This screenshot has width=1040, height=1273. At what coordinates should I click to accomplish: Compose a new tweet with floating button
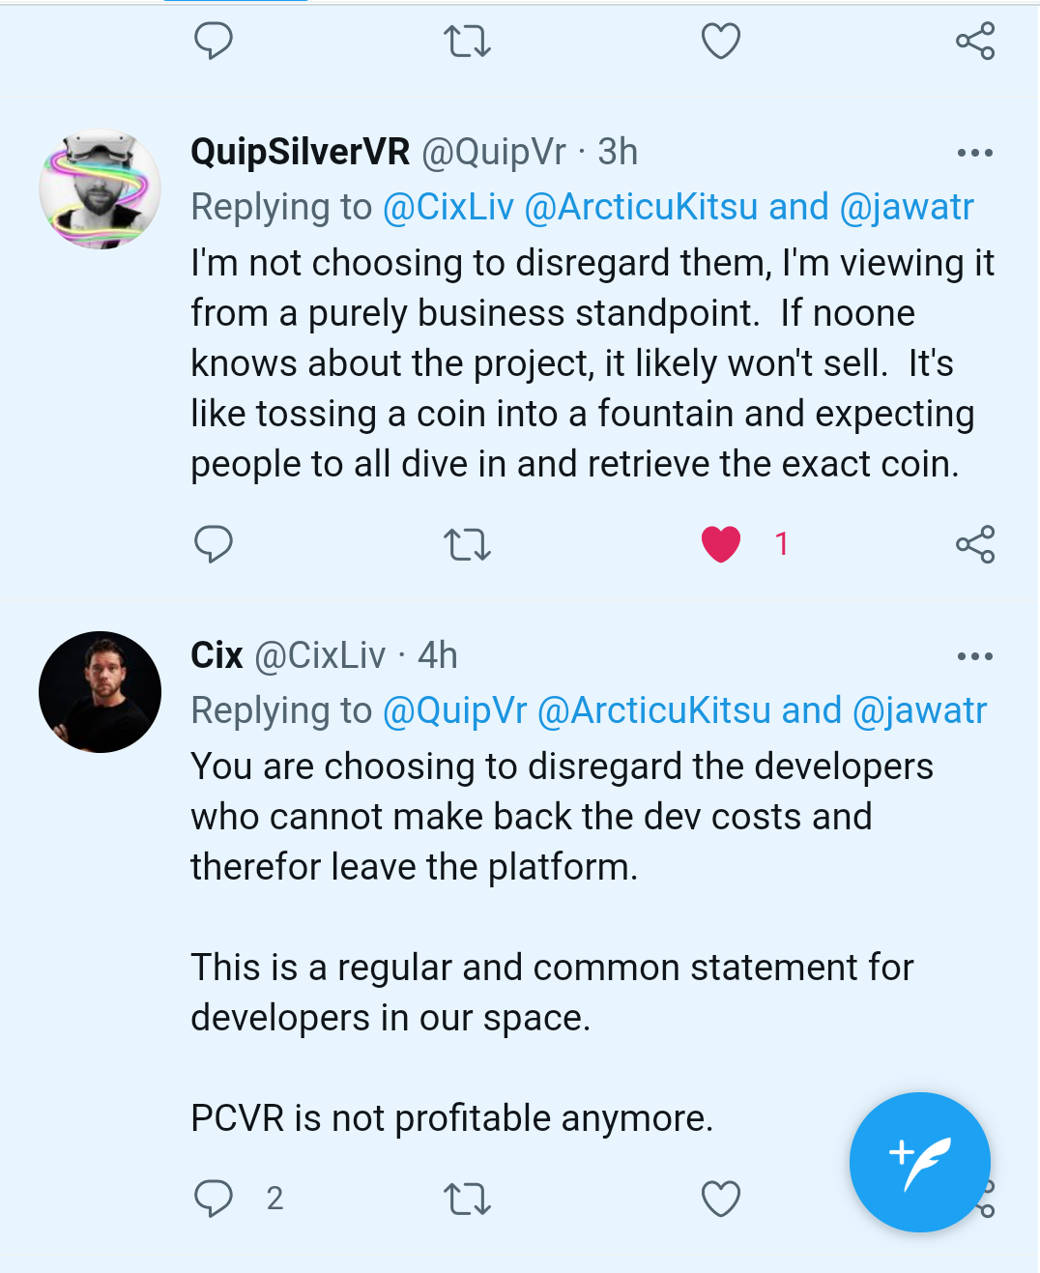tap(919, 1162)
